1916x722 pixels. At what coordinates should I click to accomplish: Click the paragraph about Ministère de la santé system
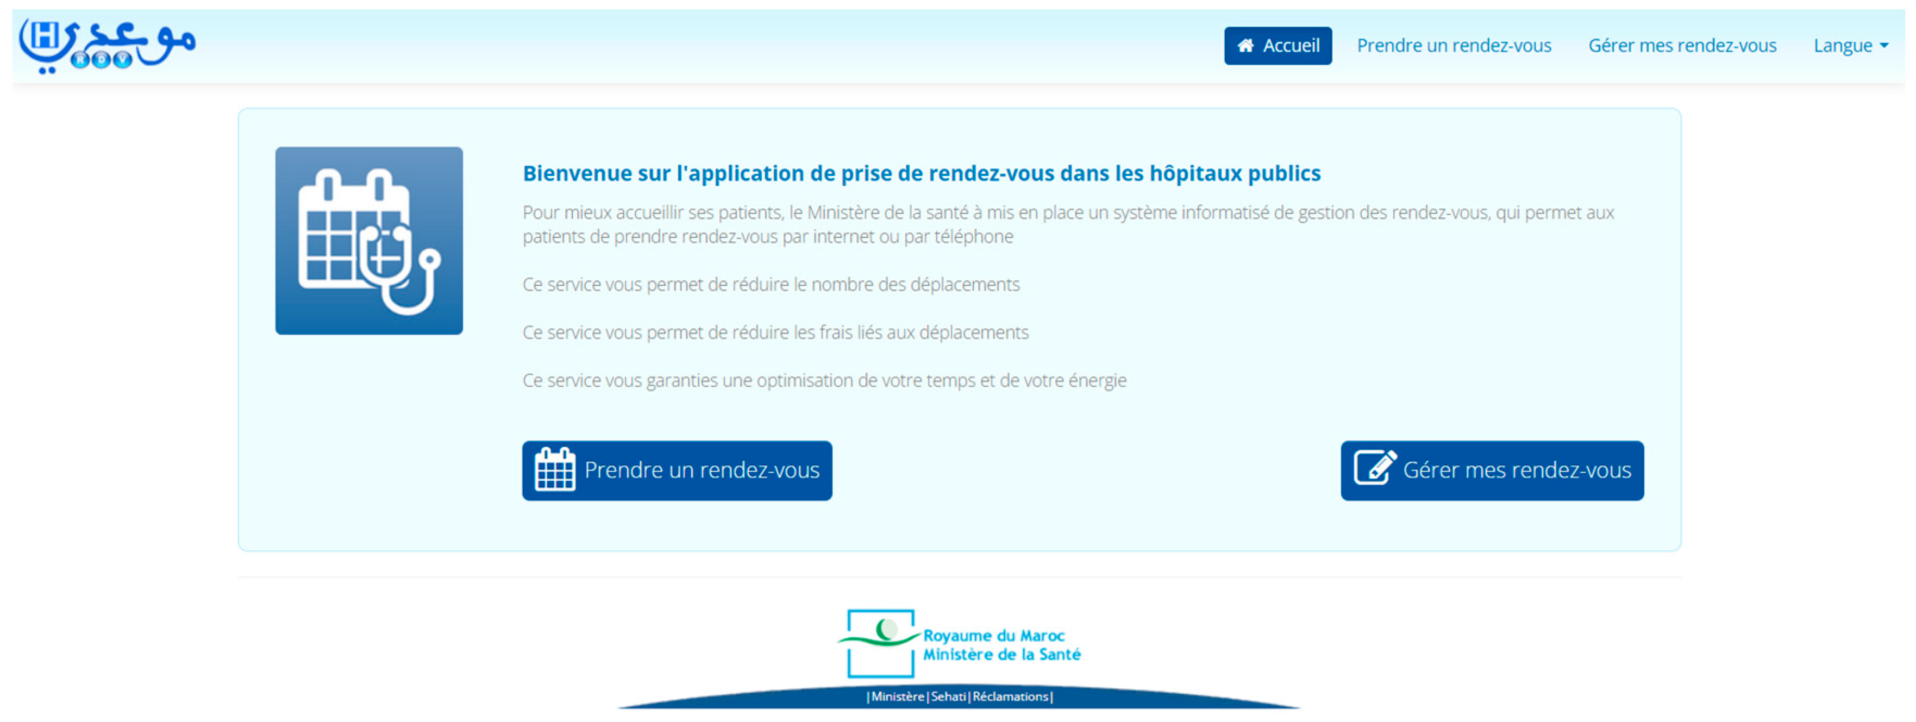[x=1067, y=224]
